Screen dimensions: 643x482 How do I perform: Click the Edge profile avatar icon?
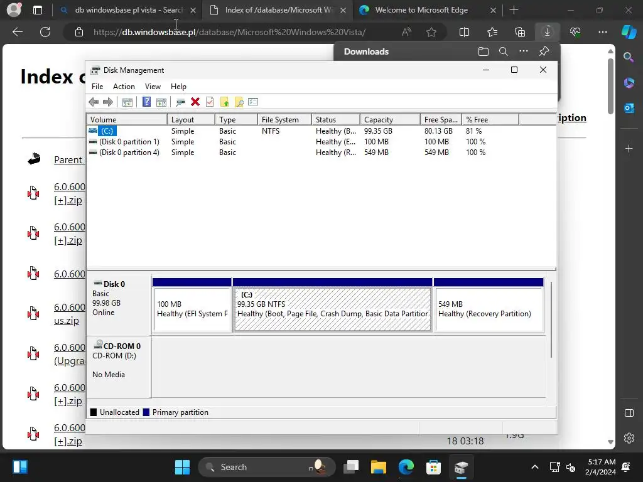click(x=14, y=10)
